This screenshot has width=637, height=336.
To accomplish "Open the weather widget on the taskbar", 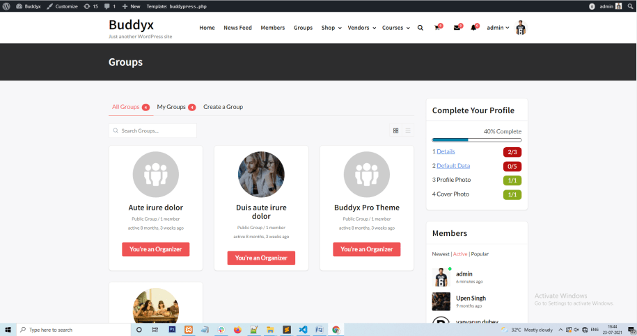I will [527, 330].
